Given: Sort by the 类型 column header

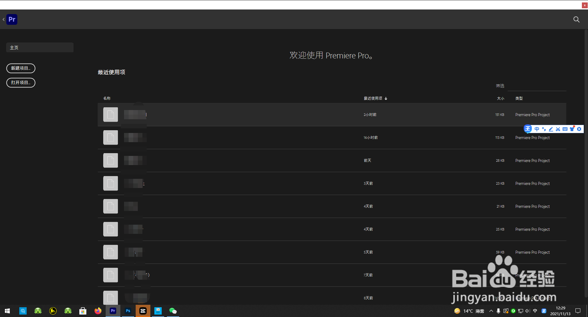Looking at the screenshot, I should point(519,98).
